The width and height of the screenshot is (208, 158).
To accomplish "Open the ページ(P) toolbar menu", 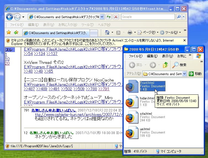I will [x=148, y=32].
